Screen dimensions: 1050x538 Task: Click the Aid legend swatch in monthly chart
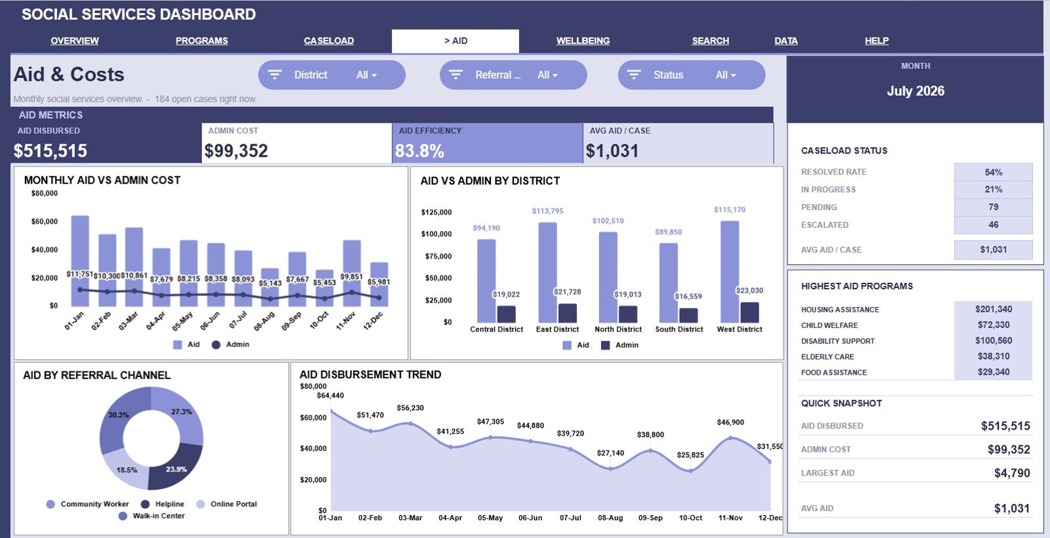[178, 344]
